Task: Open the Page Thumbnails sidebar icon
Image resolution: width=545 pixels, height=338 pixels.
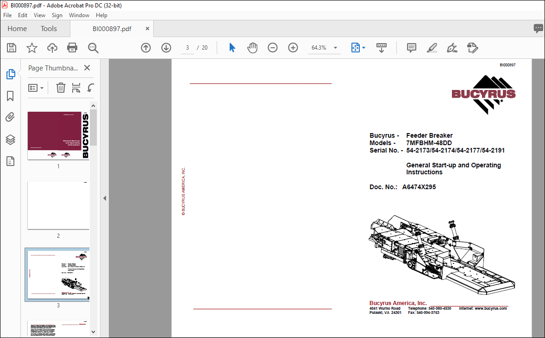Action: pyautogui.click(x=11, y=74)
